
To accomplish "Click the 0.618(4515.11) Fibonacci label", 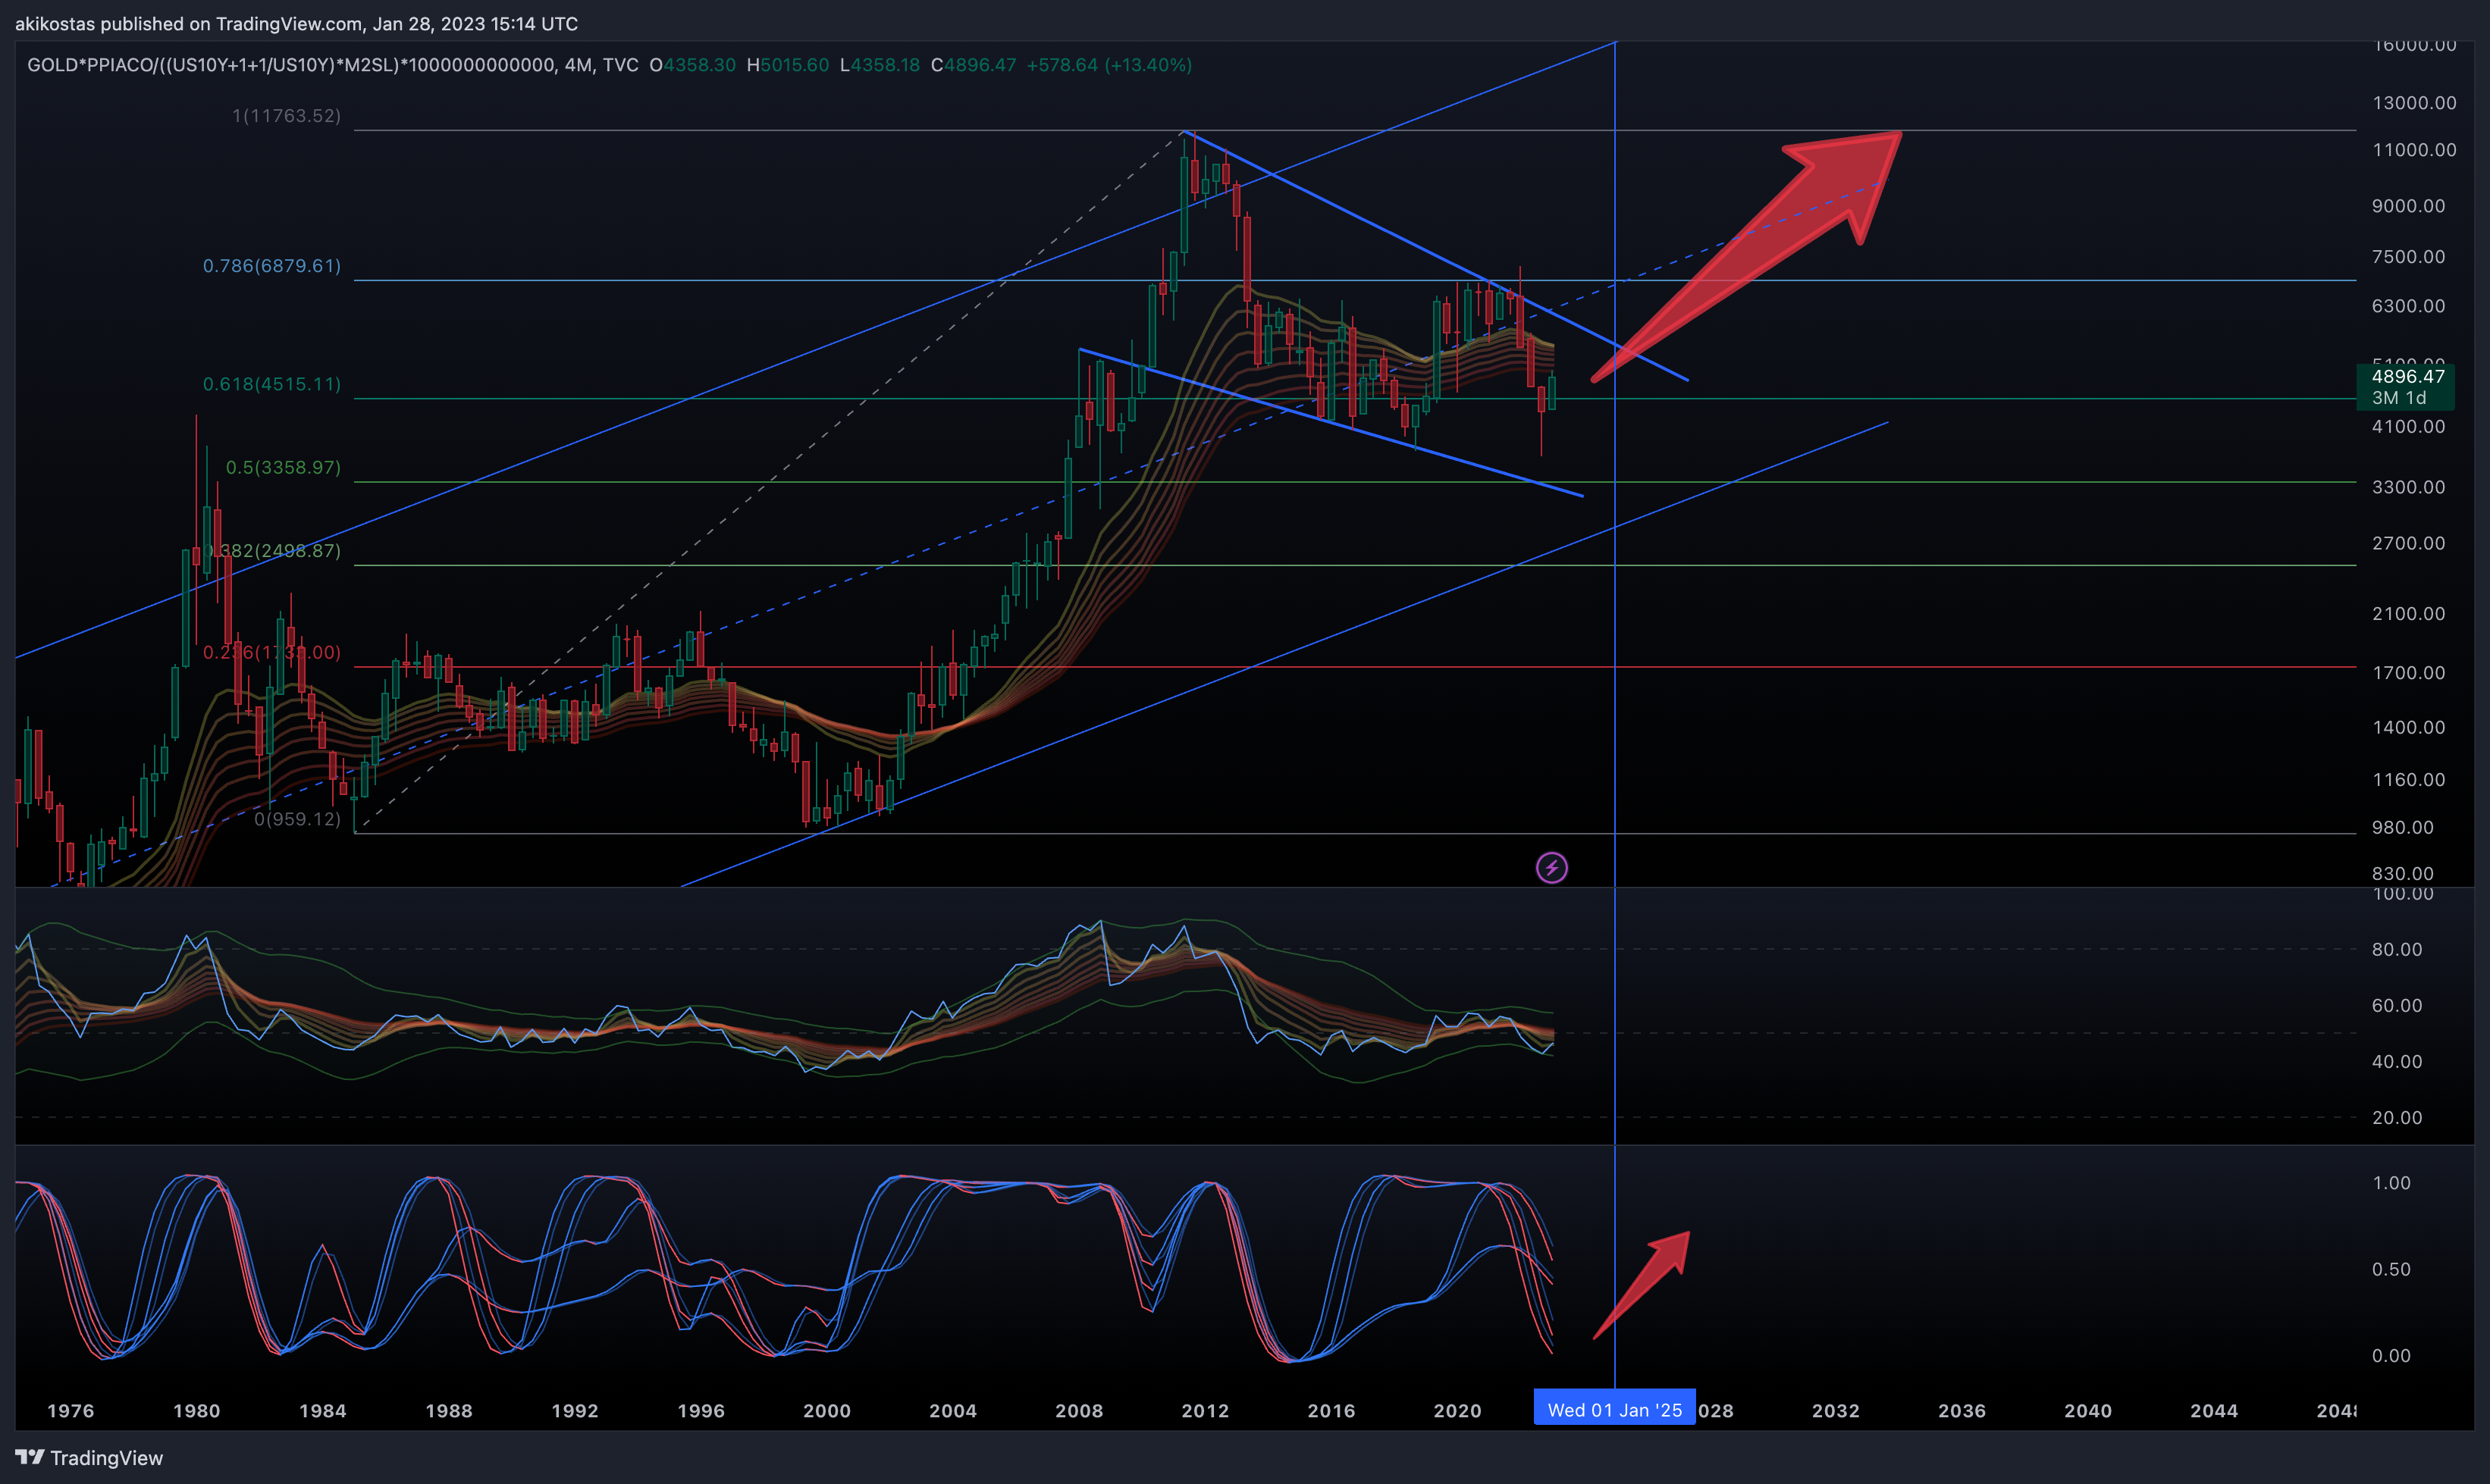I will pos(272,384).
